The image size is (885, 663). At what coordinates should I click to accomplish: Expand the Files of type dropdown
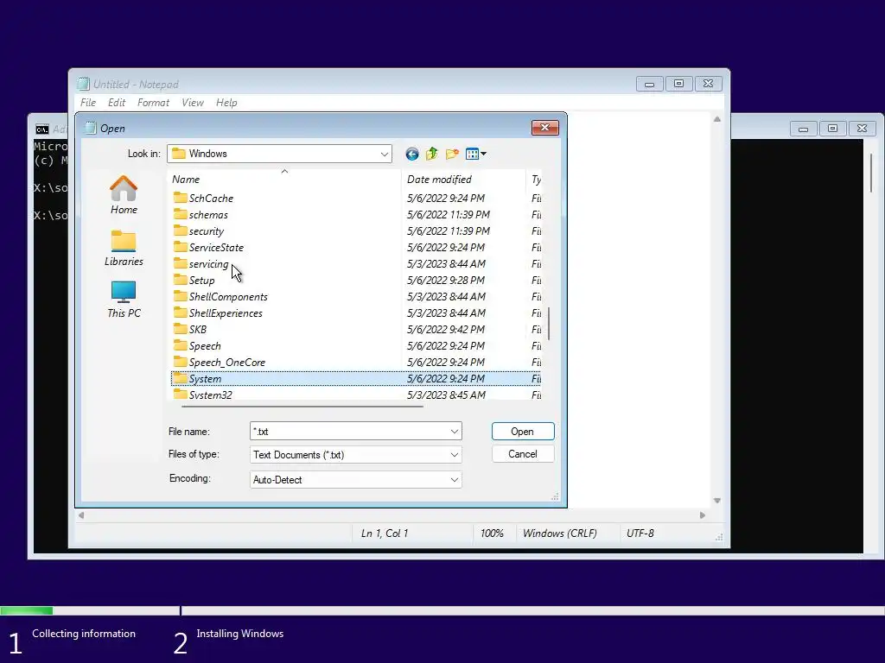tap(455, 454)
